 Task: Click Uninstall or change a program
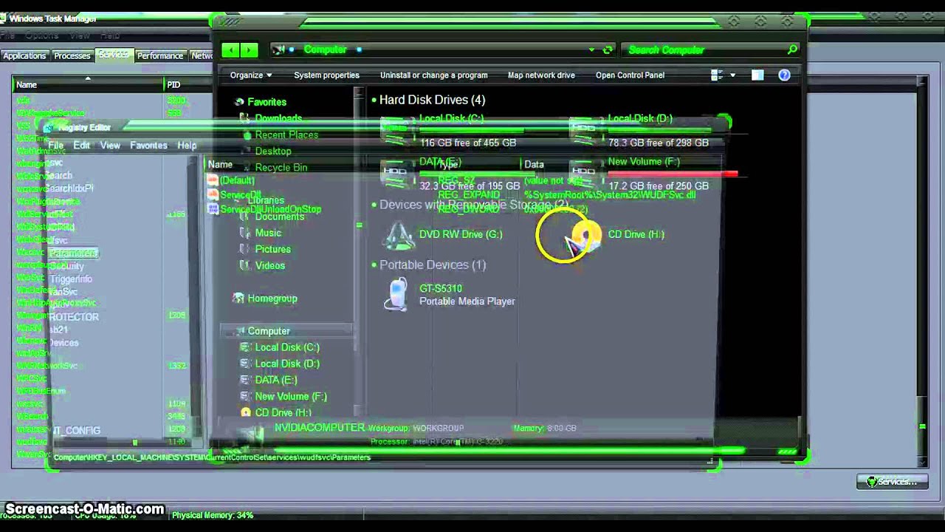(x=433, y=75)
